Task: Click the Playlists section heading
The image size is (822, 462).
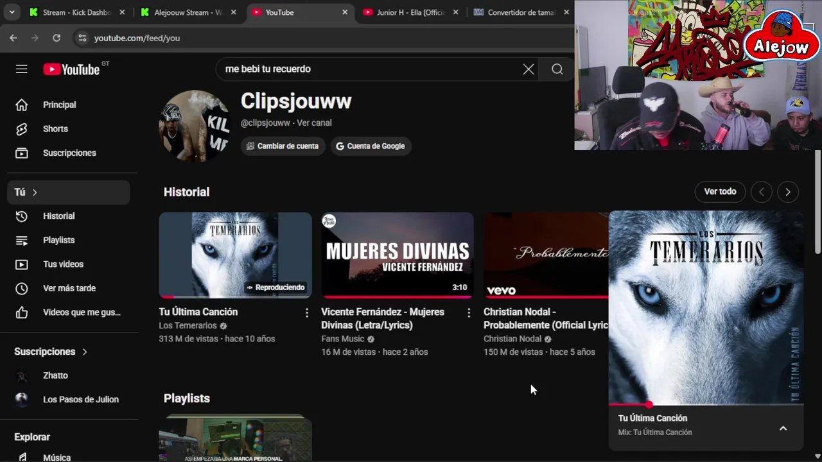Action: 186,398
